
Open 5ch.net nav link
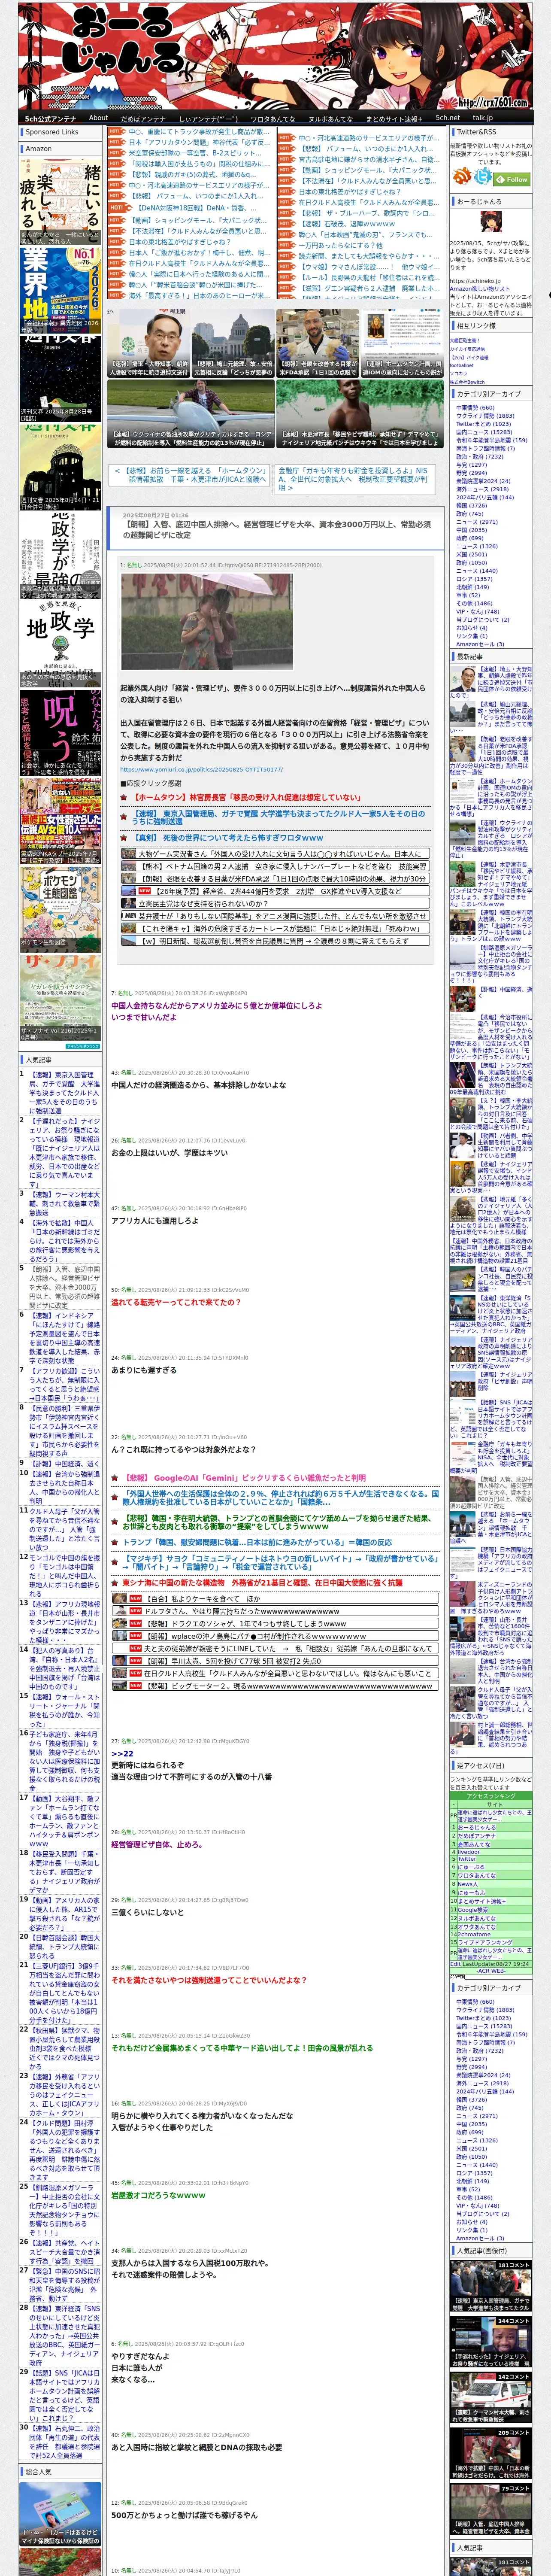pos(448,118)
